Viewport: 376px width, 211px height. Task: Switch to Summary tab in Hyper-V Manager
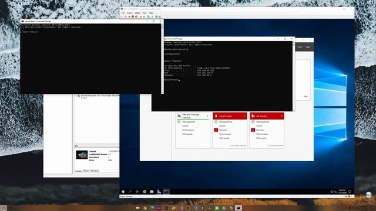pos(78,171)
